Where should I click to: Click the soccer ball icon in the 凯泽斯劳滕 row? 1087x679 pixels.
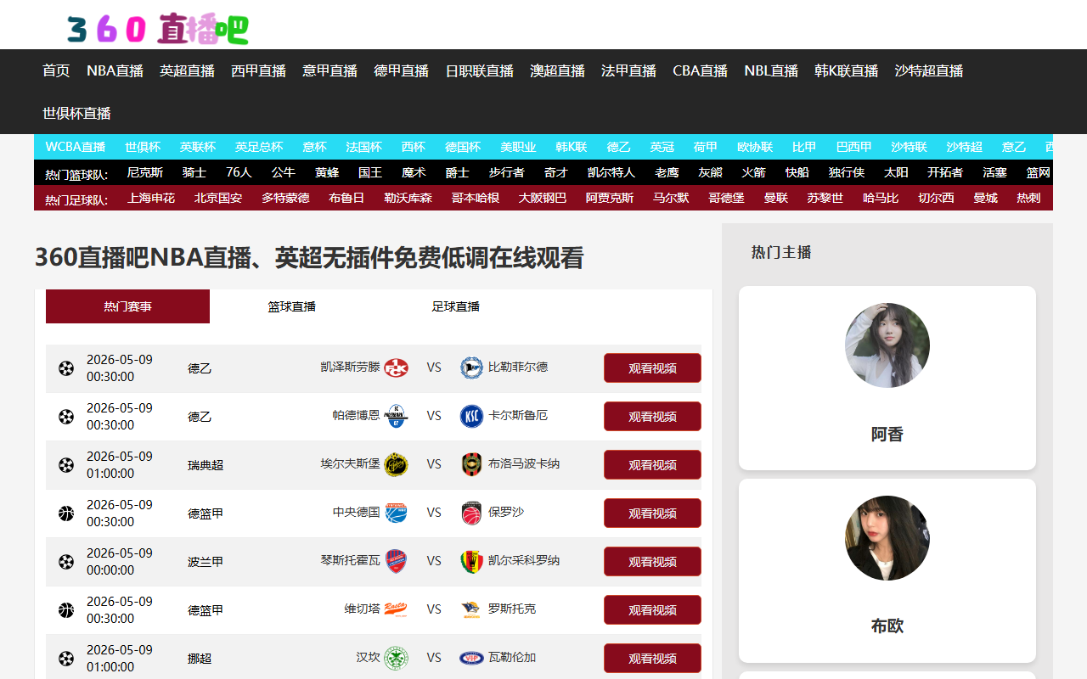(x=66, y=368)
